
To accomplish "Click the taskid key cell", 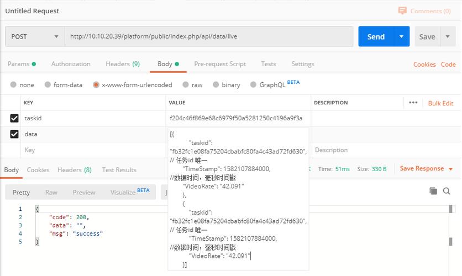I will 93,118.
